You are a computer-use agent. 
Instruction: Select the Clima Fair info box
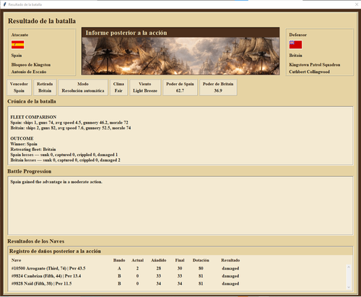(118, 87)
